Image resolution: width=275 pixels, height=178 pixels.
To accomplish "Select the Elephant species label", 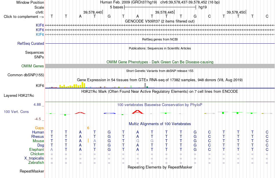I will tap(36, 149).
